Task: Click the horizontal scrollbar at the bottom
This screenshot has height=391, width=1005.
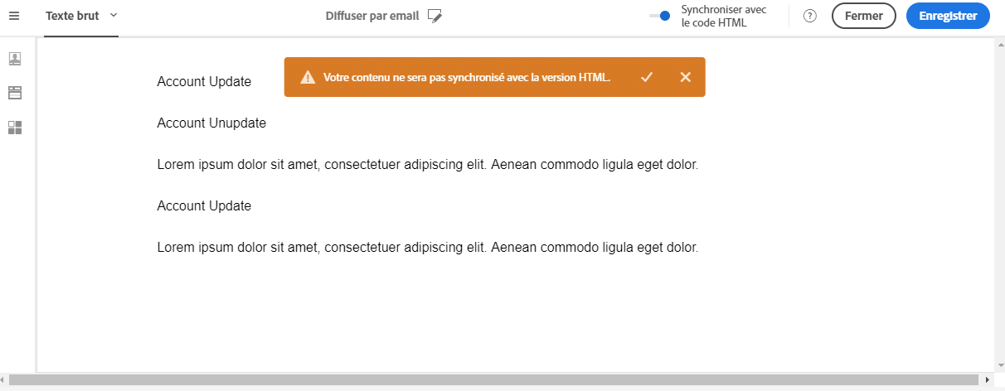Action: pyautogui.click(x=498, y=379)
